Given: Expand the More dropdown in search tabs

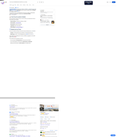Looking at the screenshot, I should tap(30, 5).
